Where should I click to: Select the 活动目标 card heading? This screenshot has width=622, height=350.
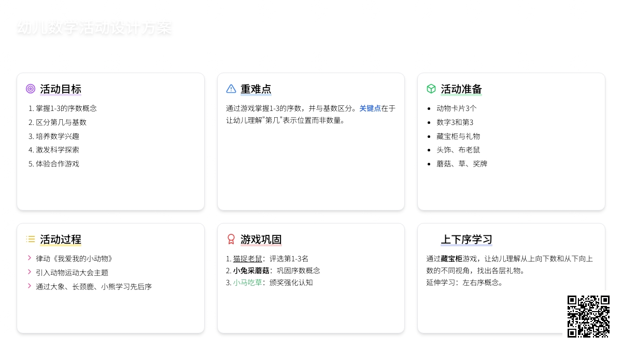pyautogui.click(x=61, y=89)
